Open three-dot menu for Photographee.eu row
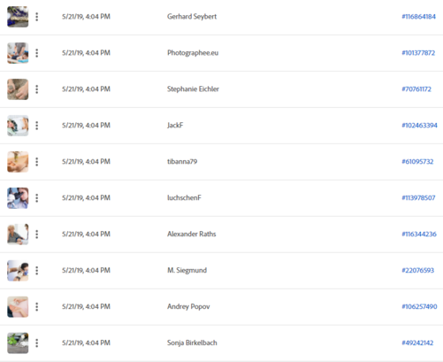Image resolution: width=443 pixels, height=362 pixels. (x=37, y=53)
